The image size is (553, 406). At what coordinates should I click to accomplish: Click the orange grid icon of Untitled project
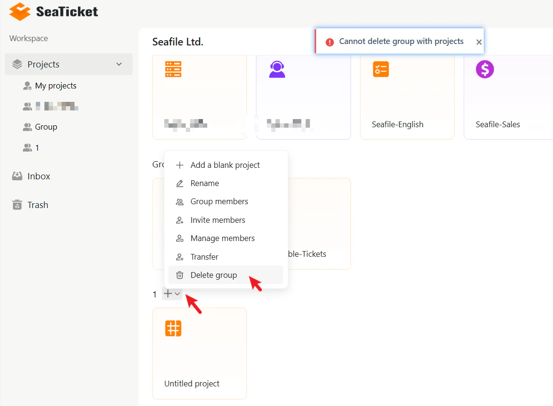pyautogui.click(x=173, y=329)
